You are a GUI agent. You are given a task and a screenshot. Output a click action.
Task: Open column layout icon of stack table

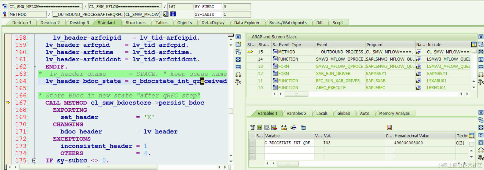point(474,44)
